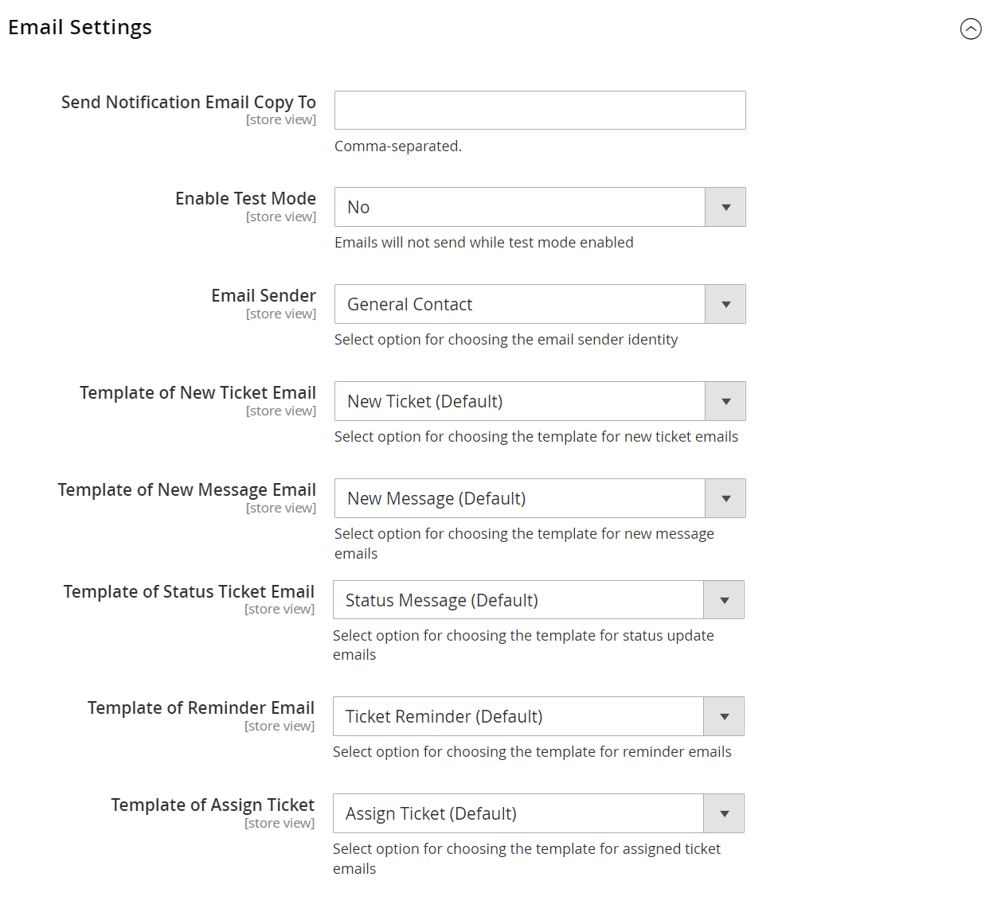Open the 'Status Message (Default)' select box
Viewport: 997px width, 912px height.
pyautogui.click(x=518, y=600)
